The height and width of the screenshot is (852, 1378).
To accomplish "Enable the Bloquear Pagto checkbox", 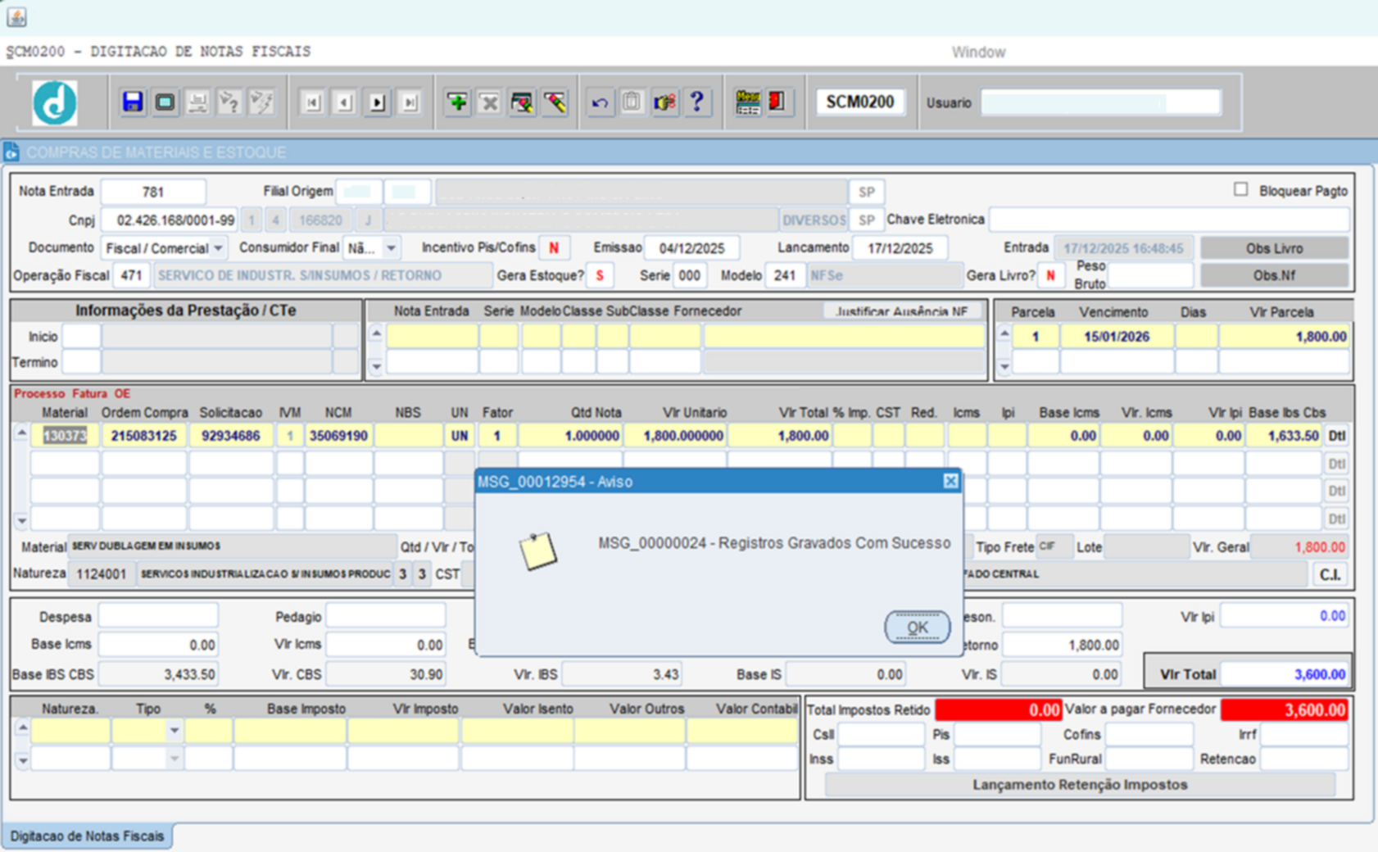I will tap(1240, 190).
